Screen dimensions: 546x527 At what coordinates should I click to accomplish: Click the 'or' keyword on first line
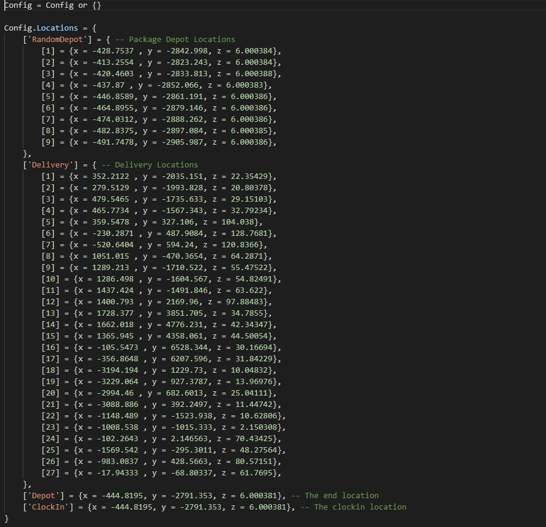[82, 5]
